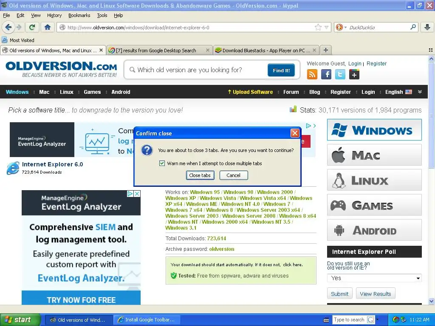Viewport: 435px width, 326px height.
Task: Click the Close tabs button
Action: 200,175
